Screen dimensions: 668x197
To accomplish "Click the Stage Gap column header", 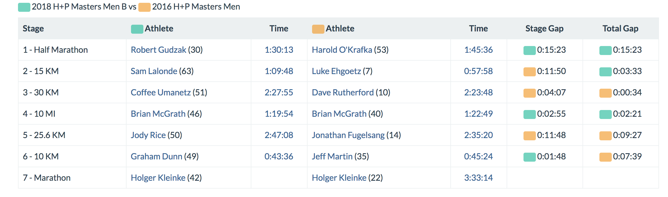I will click(544, 29).
